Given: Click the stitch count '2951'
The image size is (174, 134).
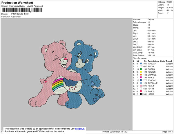Looking at the screenshot, I should 144,94.
